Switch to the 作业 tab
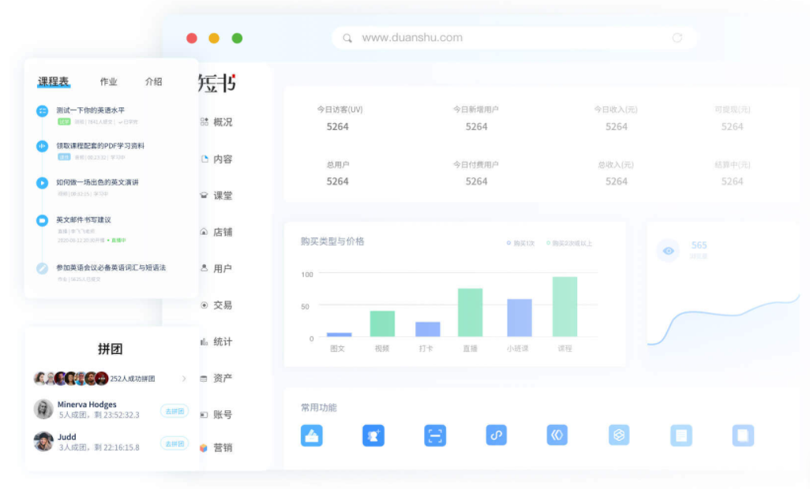Screen dimensions: 810x489 tap(108, 82)
